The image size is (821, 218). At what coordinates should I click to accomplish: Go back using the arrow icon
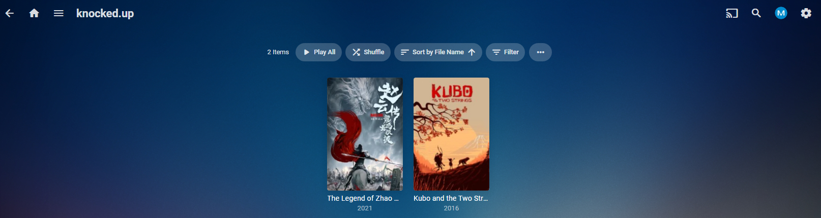coord(10,13)
